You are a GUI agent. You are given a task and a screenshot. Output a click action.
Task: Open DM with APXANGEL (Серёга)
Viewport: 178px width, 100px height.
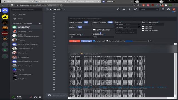tap(27, 44)
